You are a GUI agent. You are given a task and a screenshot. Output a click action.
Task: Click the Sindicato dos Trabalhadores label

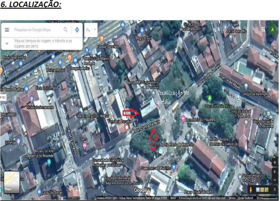(x=191, y=27)
